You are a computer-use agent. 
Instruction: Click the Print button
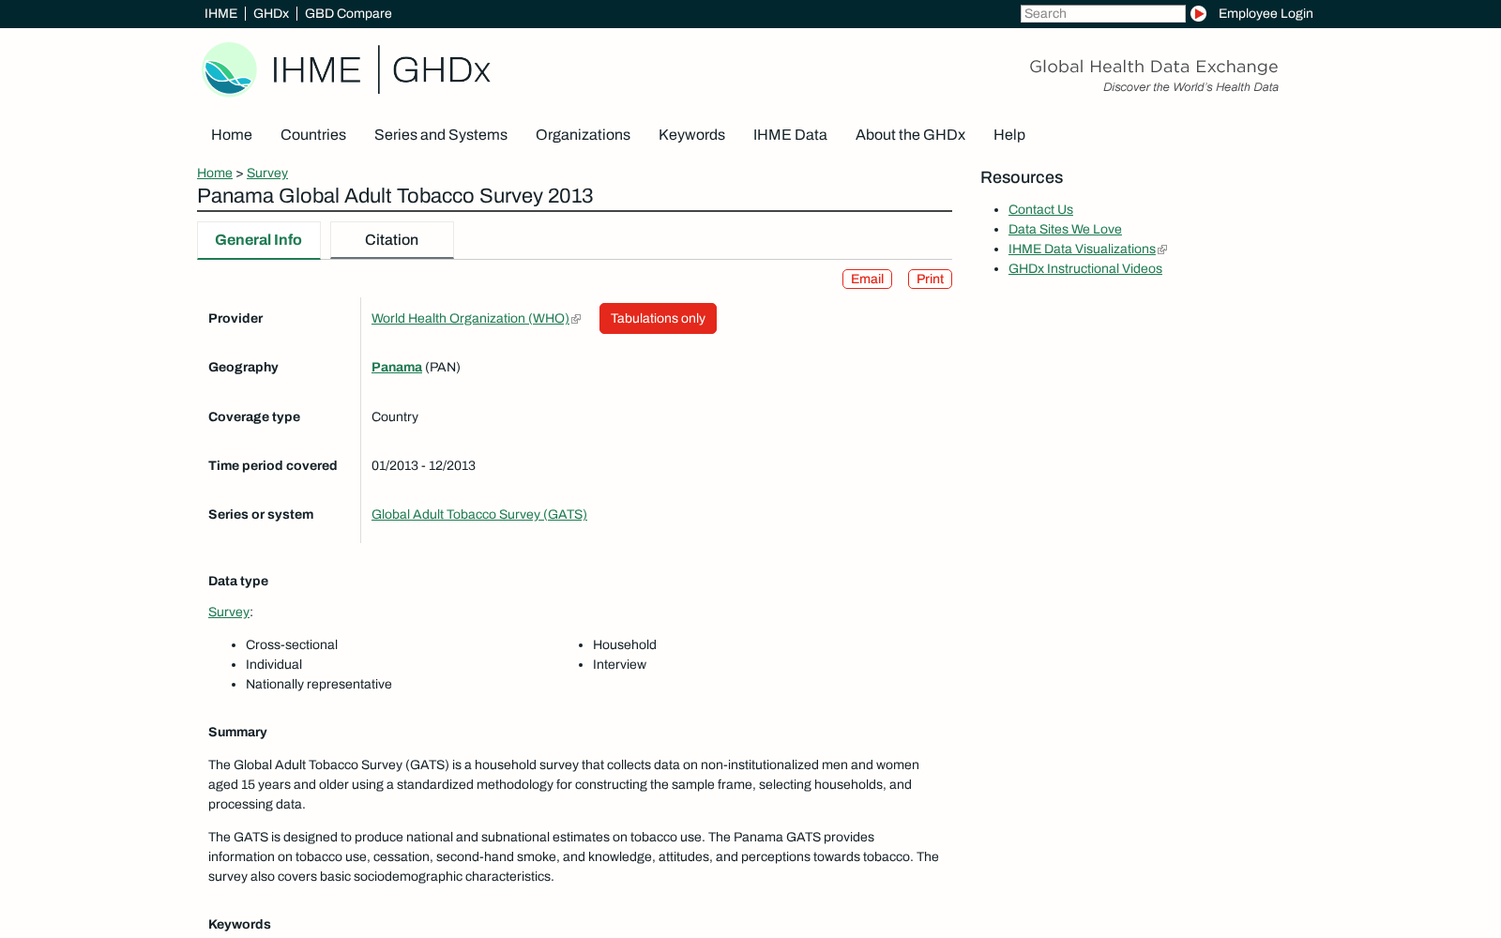pyautogui.click(x=930, y=280)
